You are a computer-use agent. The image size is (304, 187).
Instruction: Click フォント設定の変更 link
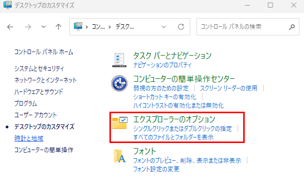156,169
